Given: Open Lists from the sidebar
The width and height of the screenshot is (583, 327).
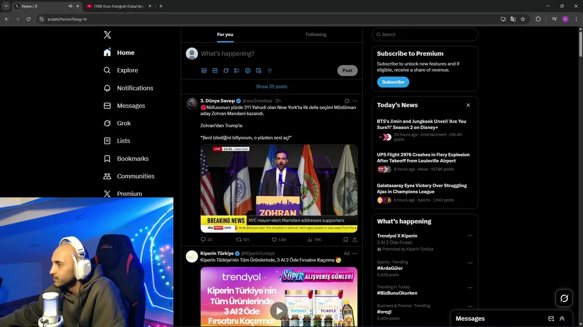Looking at the screenshot, I should (117, 141).
